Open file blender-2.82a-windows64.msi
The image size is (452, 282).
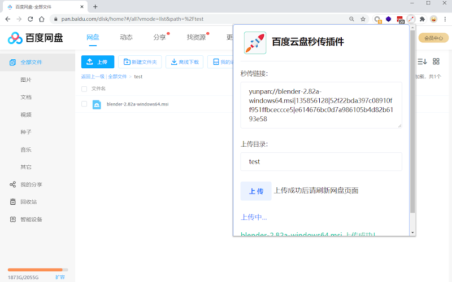(137, 104)
